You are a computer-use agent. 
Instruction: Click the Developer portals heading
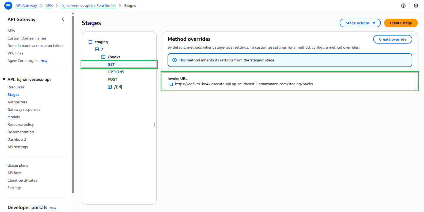27,207
